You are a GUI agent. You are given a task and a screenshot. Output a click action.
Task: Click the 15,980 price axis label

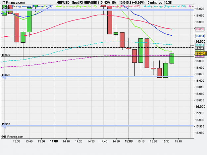(200, 133)
